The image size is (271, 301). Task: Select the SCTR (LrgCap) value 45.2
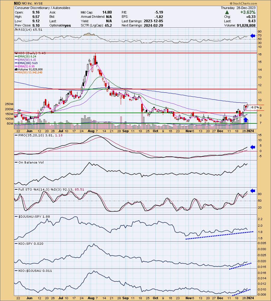pyautogui.click(x=108, y=25)
